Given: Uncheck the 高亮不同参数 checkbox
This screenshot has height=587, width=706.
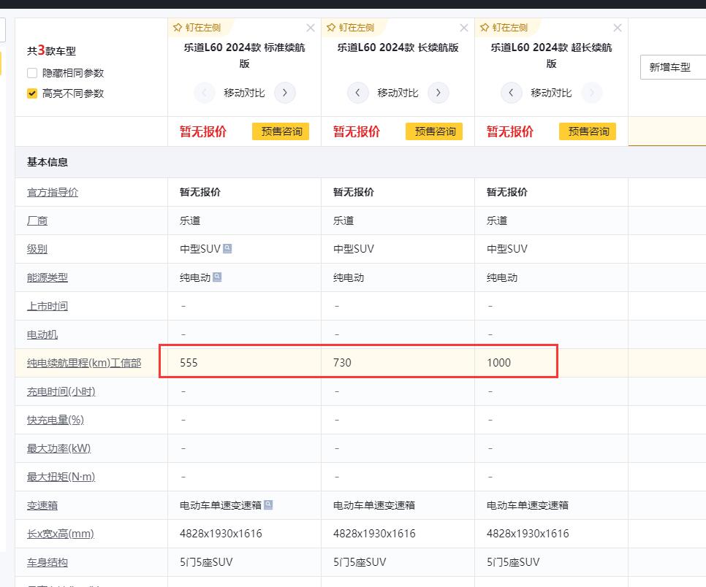Looking at the screenshot, I should click(32, 93).
